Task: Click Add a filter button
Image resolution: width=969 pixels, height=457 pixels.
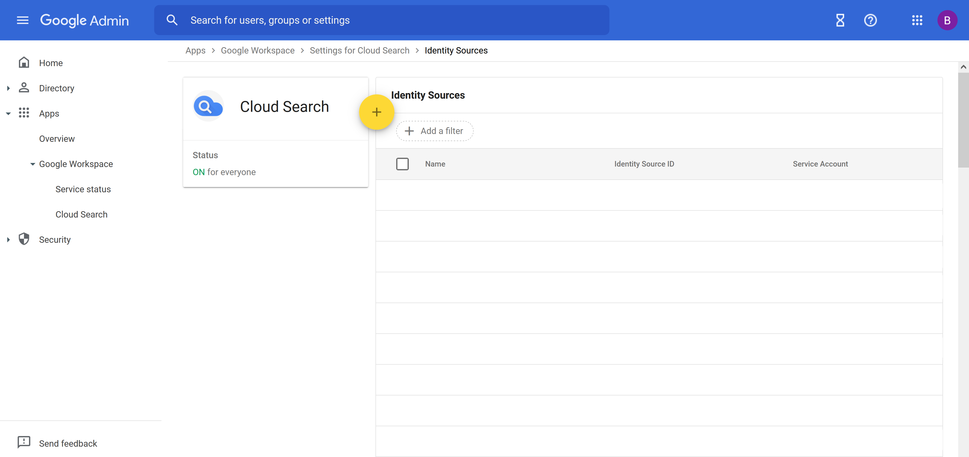Action: 435,131
